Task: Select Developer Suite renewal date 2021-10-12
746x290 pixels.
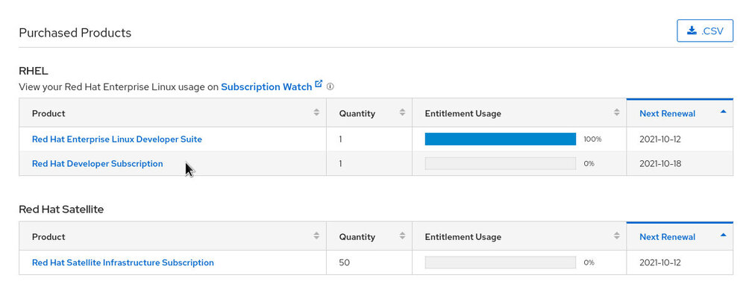Action: coord(660,139)
